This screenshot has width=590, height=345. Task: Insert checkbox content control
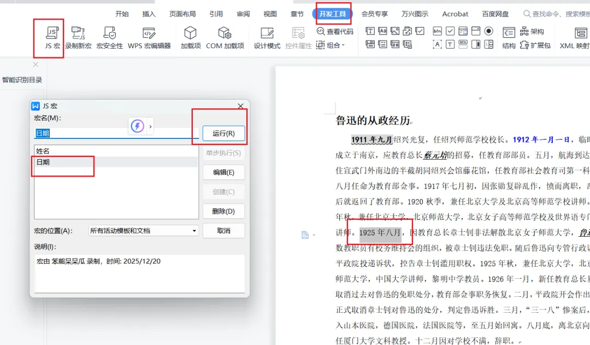point(420,31)
